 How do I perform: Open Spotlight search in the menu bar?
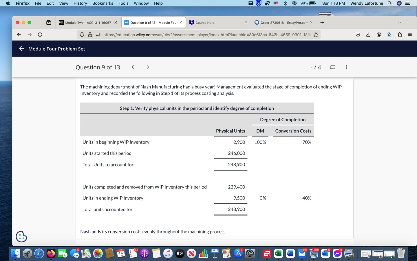390,3
